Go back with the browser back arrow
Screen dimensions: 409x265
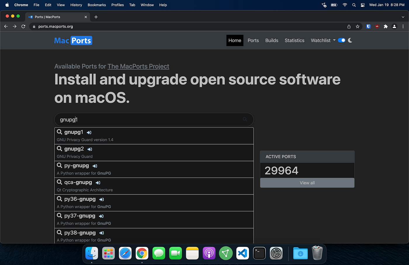(6, 26)
